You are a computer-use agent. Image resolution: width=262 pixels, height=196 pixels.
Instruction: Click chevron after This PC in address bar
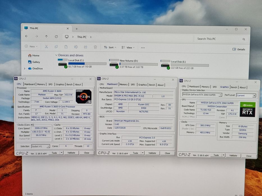91,37
